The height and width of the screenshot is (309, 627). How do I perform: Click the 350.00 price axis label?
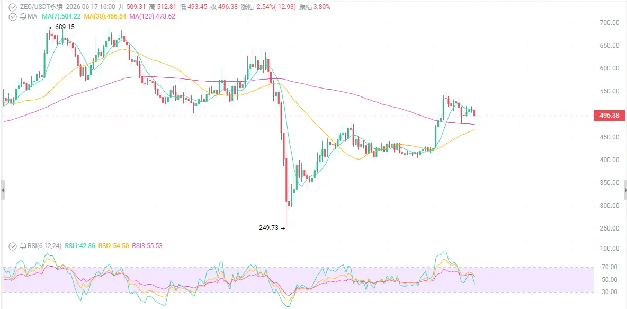(610, 183)
